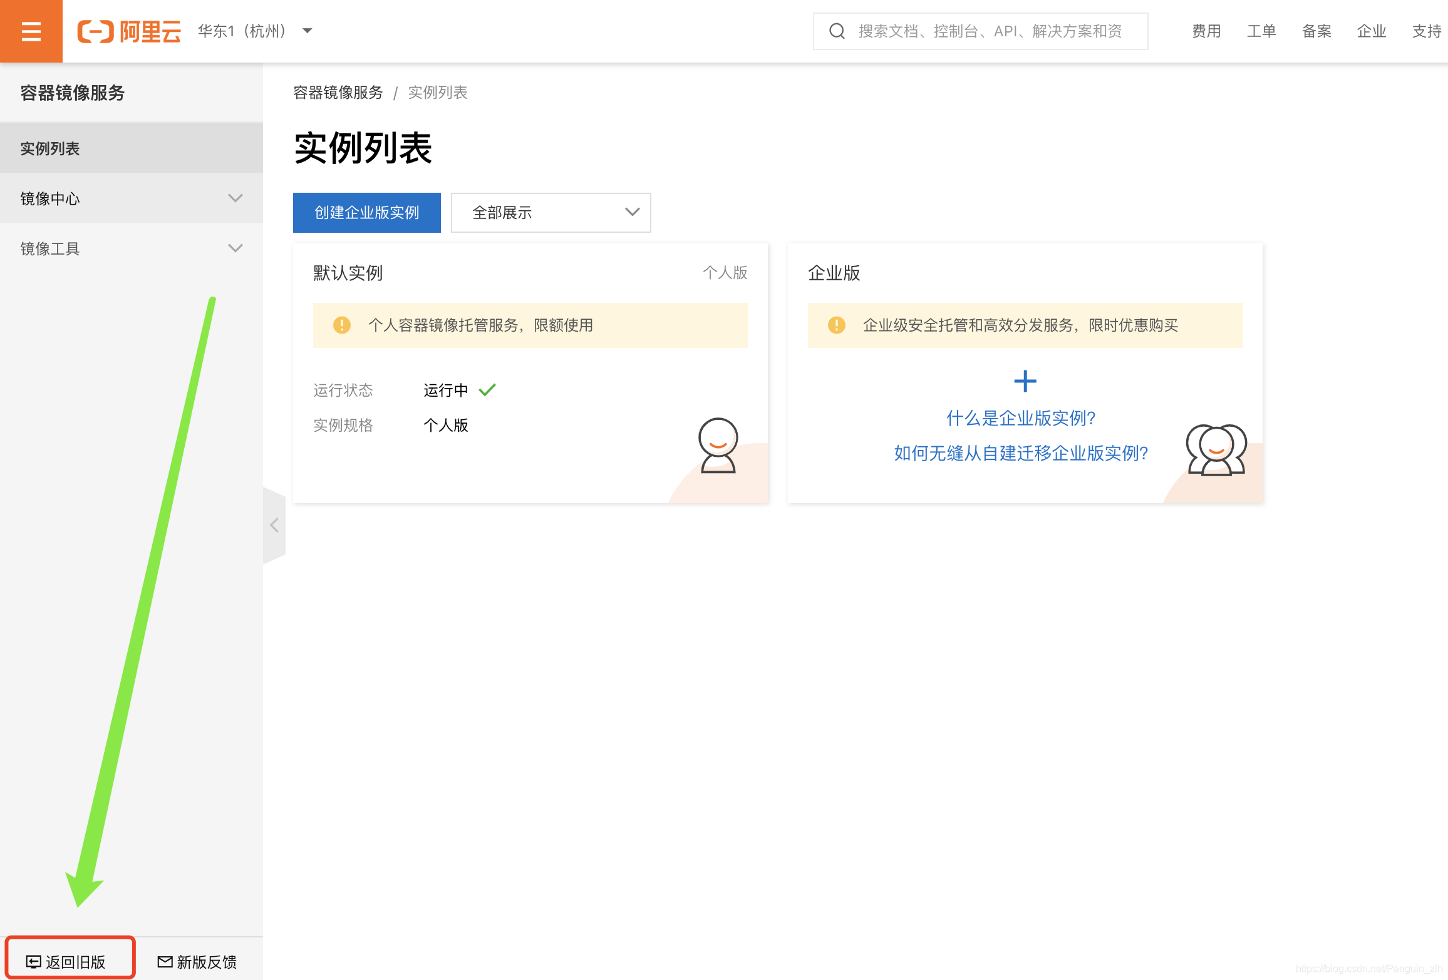Click the Aliyun home logo icon

click(x=95, y=31)
